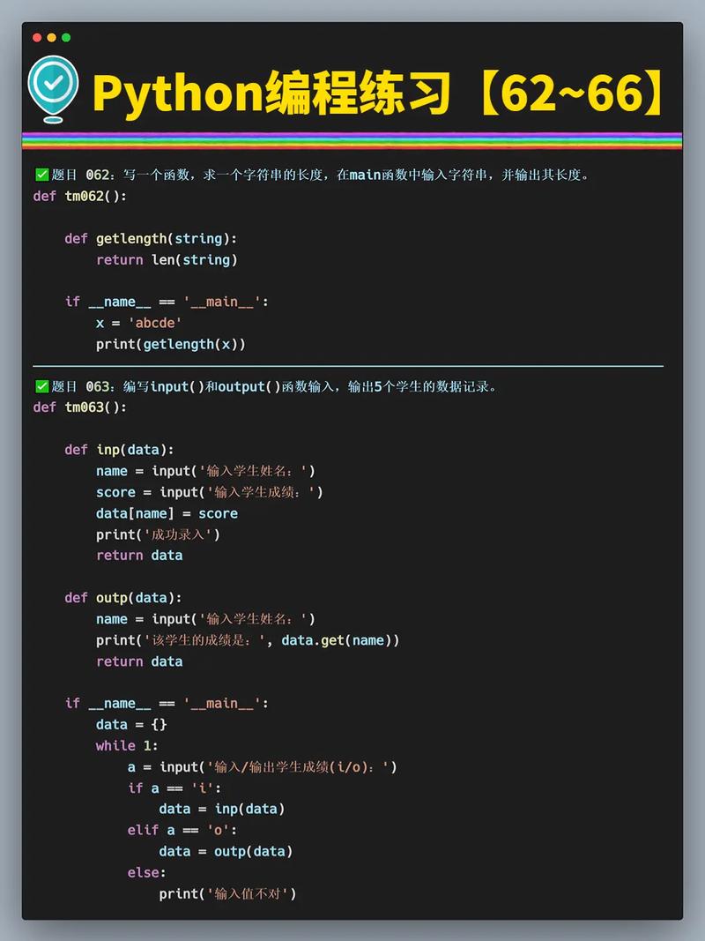Select the red traffic light dot
Viewport: 705px width, 941px height.
36,37
